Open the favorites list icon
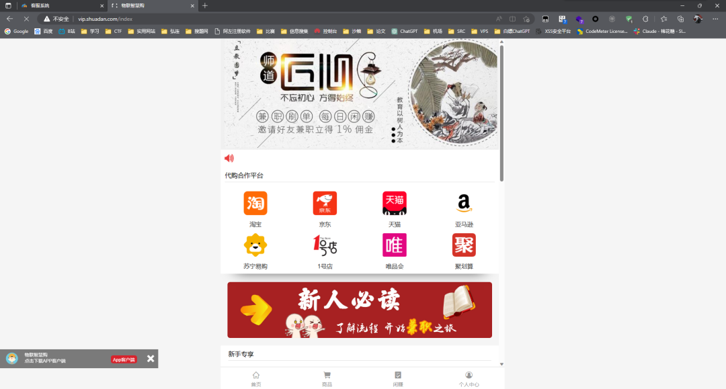This screenshot has height=389, width=726. (664, 19)
